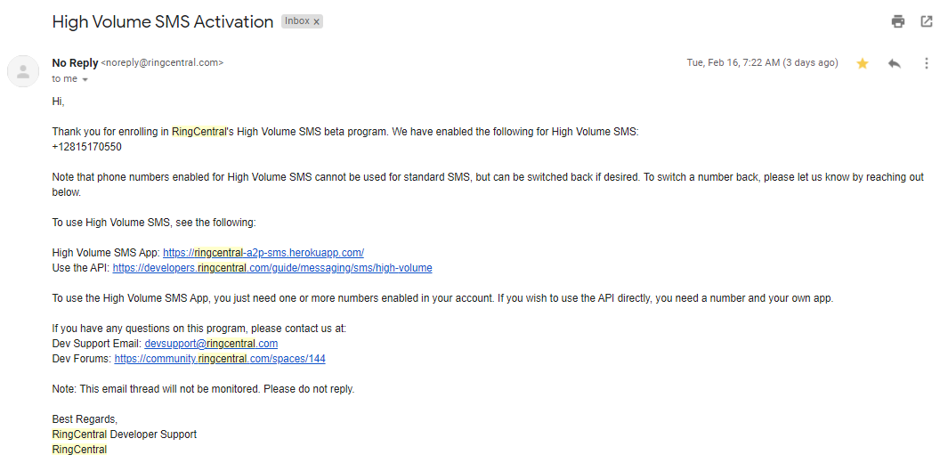Screen dimensions: 948x471
Task: Open the ringcentral-a2p-sms.herokuapp.com link
Action: coord(263,253)
